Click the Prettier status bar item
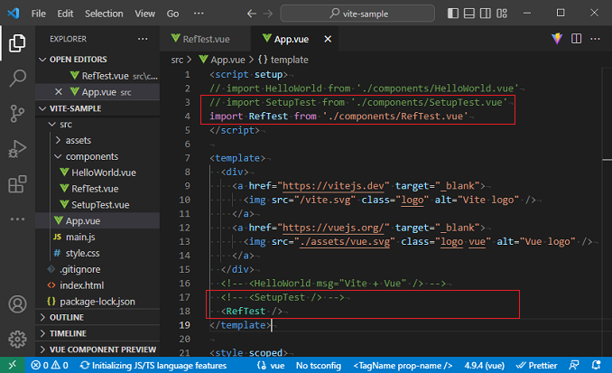The height and width of the screenshot is (373, 612). [536, 365]
